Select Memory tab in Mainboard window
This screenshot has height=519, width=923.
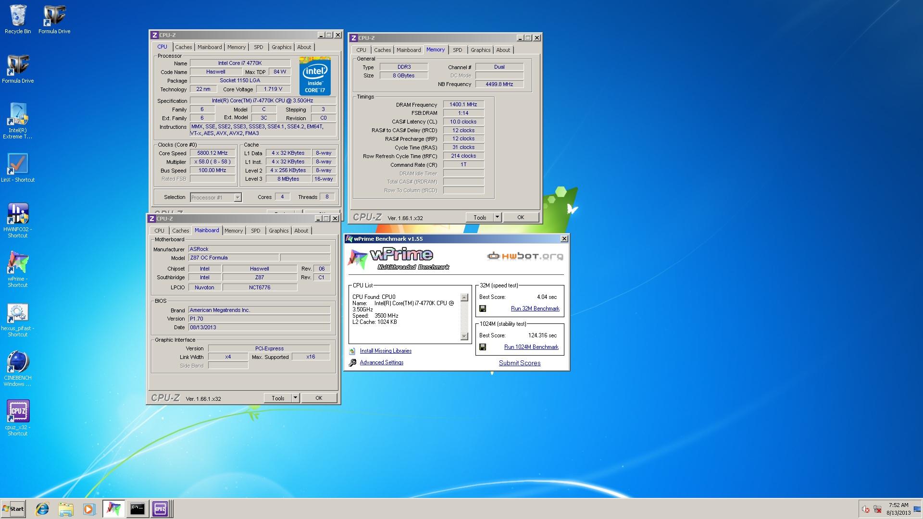pyautogui.click(x=234, y=231)
